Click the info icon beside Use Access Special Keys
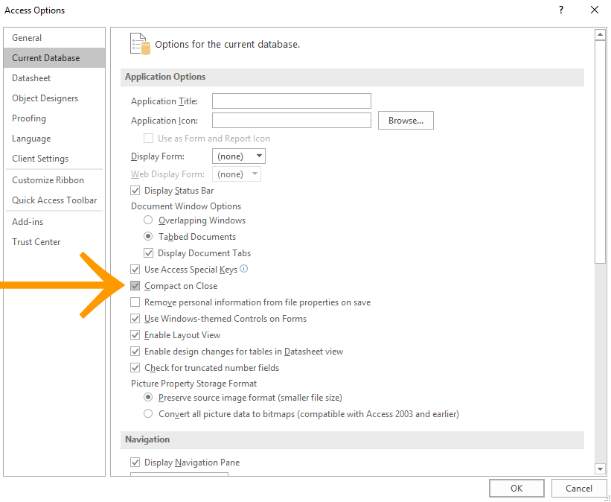This screenshot has height=502, width=611. click(243, 269)
